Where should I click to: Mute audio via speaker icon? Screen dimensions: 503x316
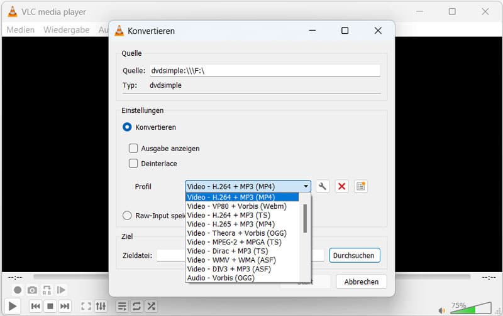pyautogui.click(x=442, y=310)
